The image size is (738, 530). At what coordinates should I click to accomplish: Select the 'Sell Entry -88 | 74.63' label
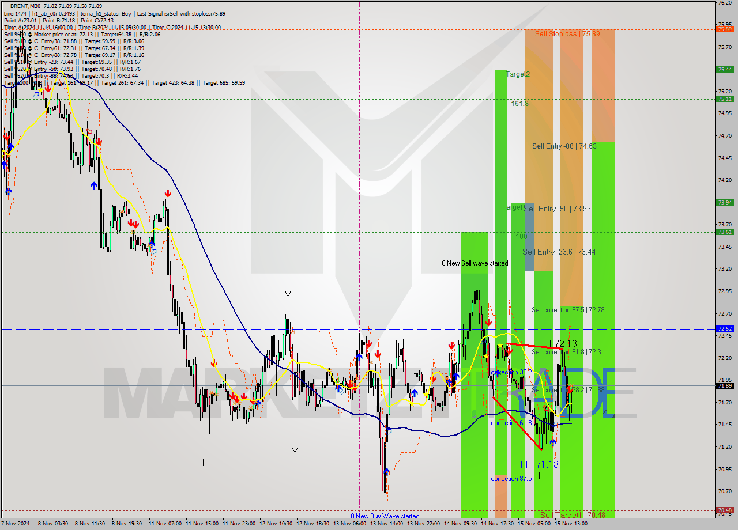[564, 146]
